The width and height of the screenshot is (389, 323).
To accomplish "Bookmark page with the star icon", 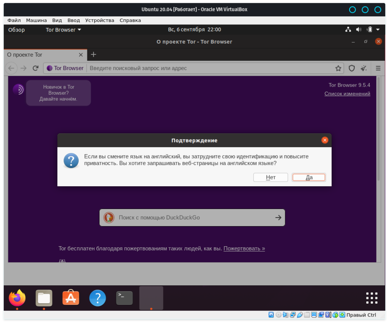I will tap(338, 68).
